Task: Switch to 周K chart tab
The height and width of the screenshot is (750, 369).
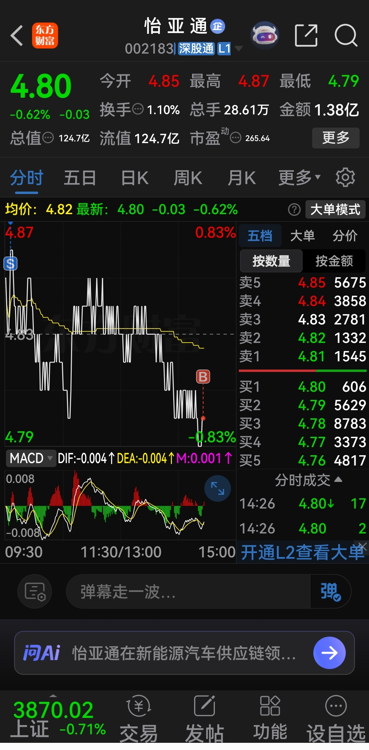Action: (x=188, y=178)
